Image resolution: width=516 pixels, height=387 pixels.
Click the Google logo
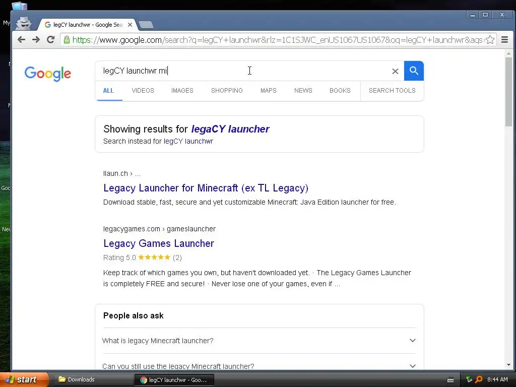pyautogui.click(x=48, y=74)
